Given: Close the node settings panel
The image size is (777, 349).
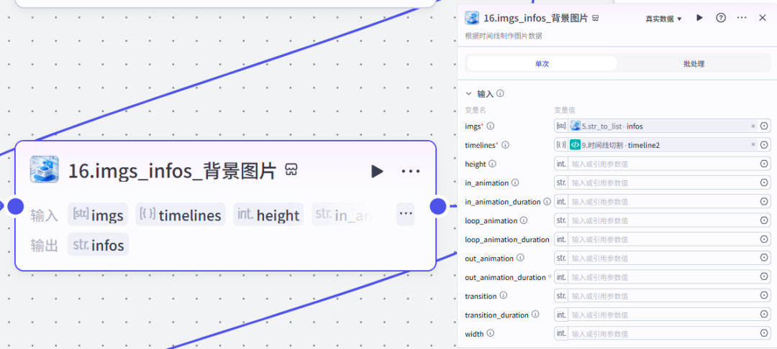Looking at the screenshot, I should coord(763,18).
